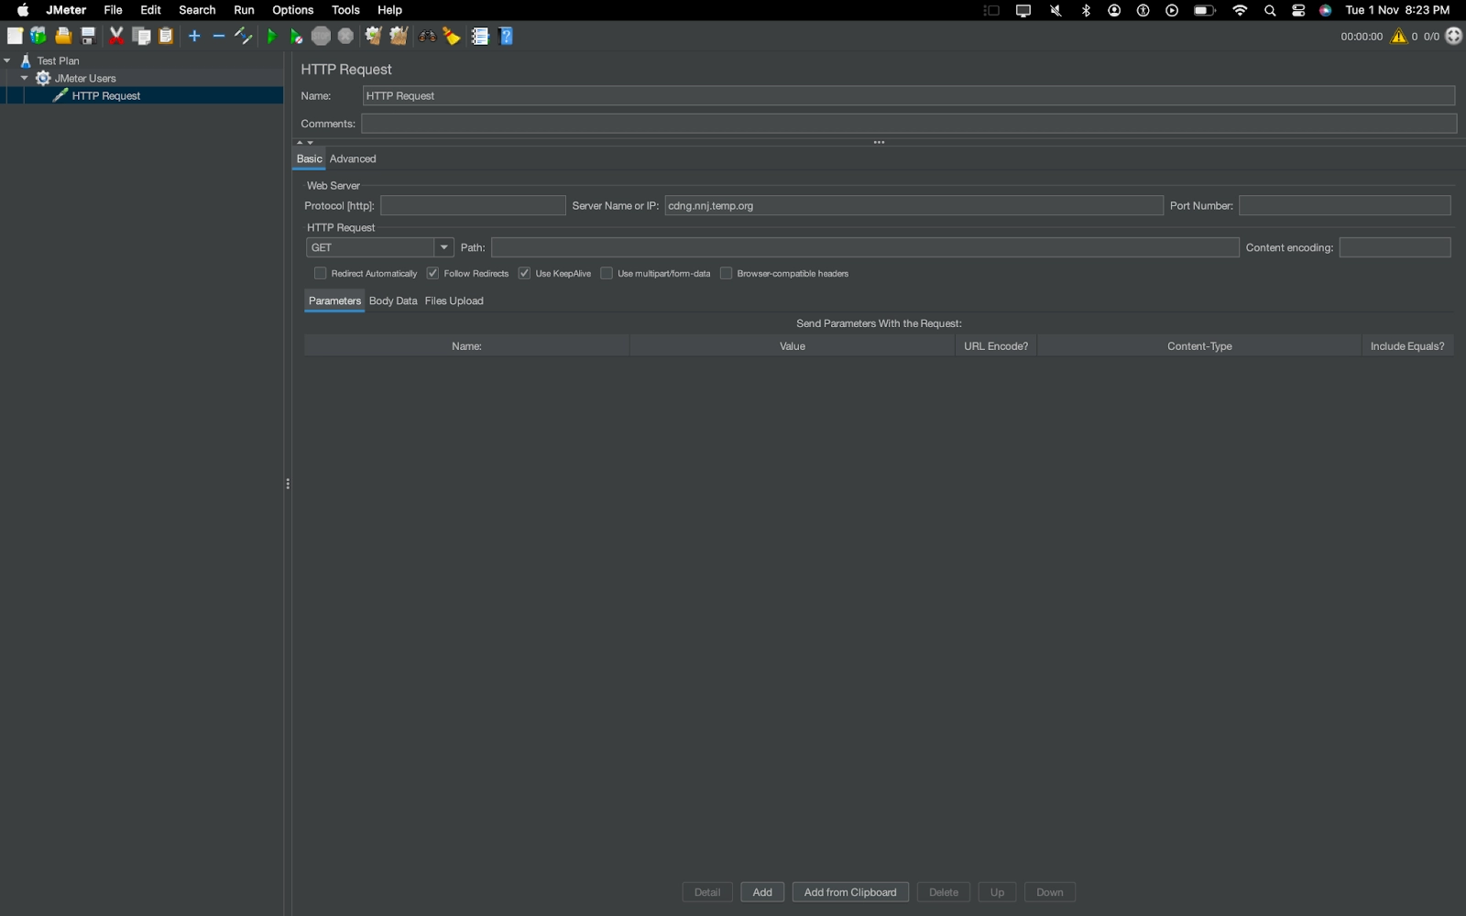Click the Content encoding field

click(x=1395, y=247)
